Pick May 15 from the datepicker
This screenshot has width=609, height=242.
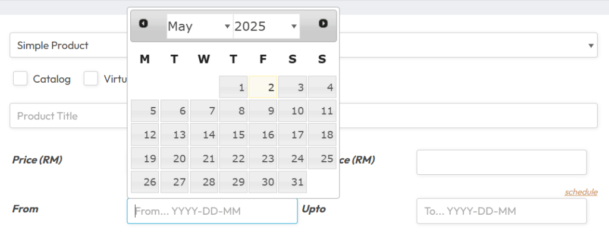[x=233, y=135]
